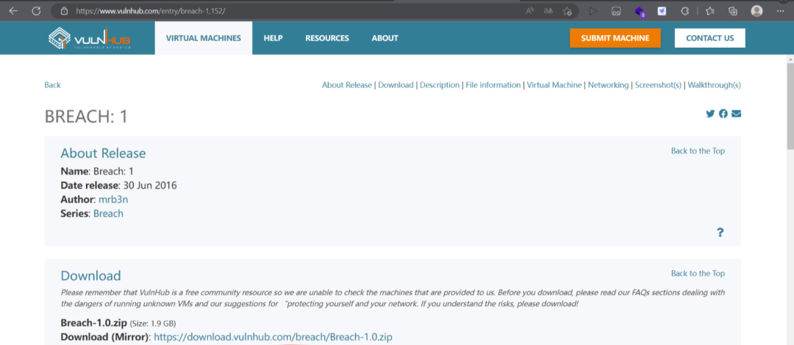Click the About Release section heading

(x=104, y=153)
